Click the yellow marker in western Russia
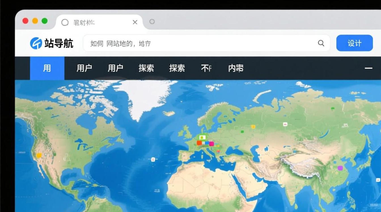The height and width of the screenshot is (212, 381). (x=253, y=127)
